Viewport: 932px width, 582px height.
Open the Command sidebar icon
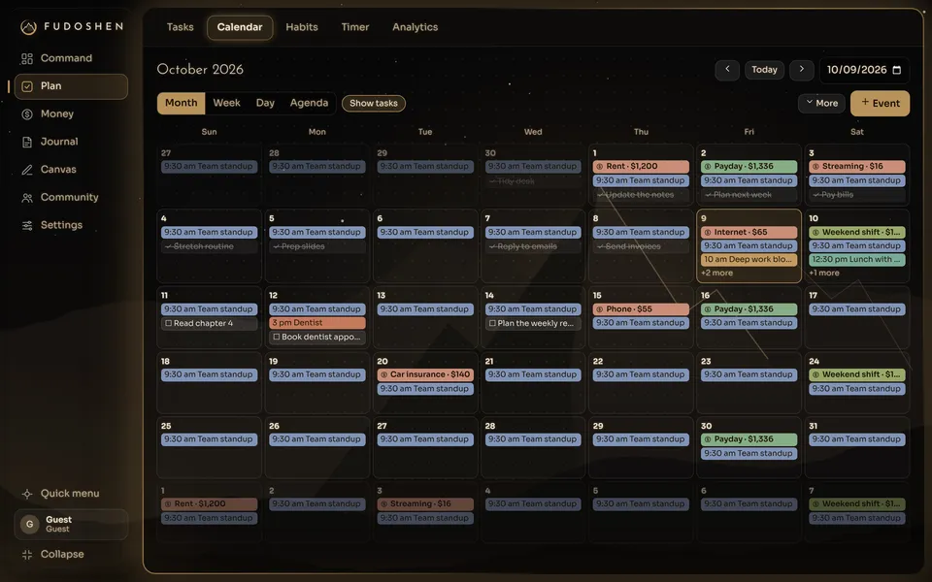tap(27, 58)
